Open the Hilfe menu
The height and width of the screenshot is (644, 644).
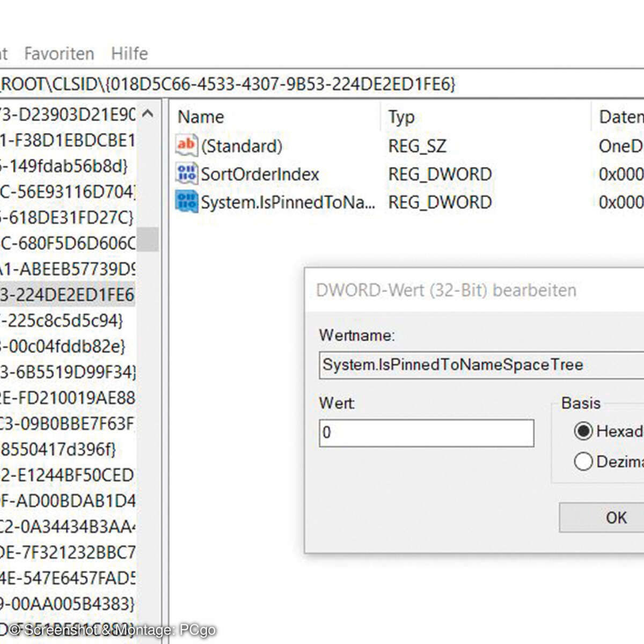(129, 53)
